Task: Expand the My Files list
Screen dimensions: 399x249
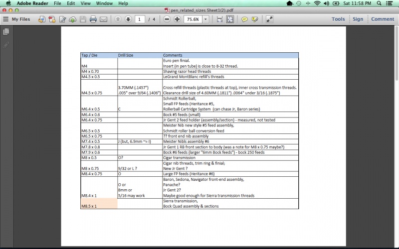Action: click(16, 19)
